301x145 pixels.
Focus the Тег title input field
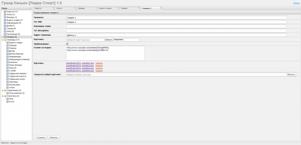[176, 22]
